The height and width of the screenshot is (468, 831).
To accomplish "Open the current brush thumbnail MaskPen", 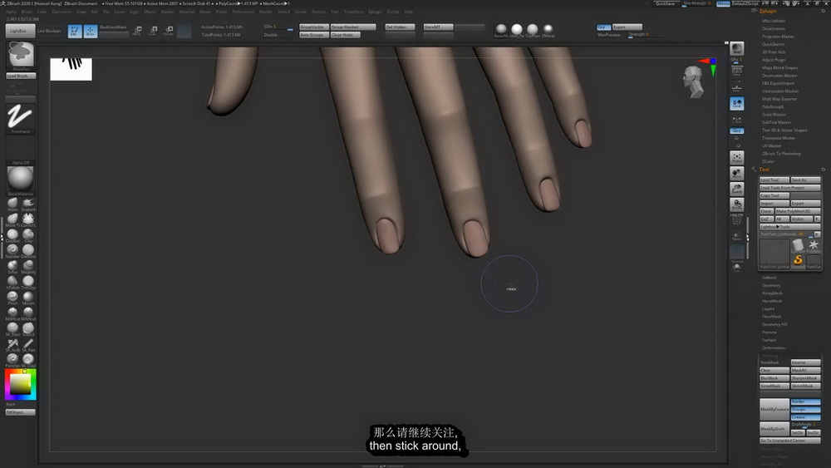I will pos(21,57).
